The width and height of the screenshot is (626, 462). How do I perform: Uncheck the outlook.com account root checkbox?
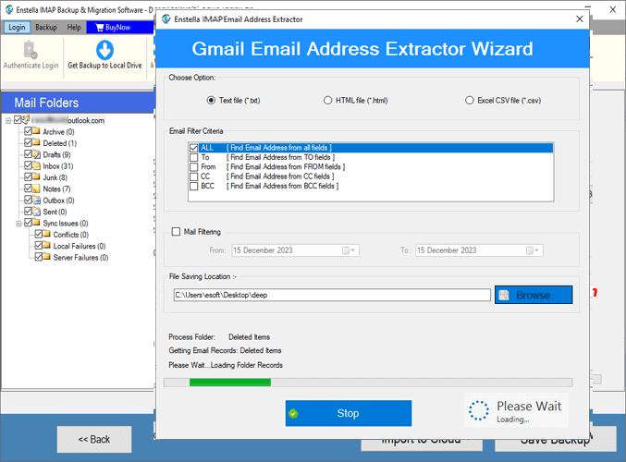(x=18, y=120)
